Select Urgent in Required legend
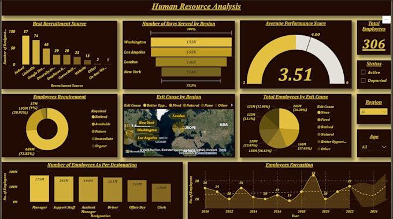This screenshot has height=219, width=393. pyautogui.click(x=99, y=146)
